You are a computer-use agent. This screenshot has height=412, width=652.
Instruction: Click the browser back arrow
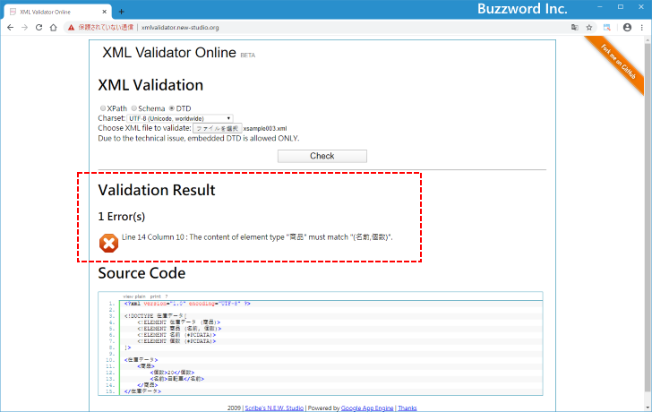click(10, 28)
